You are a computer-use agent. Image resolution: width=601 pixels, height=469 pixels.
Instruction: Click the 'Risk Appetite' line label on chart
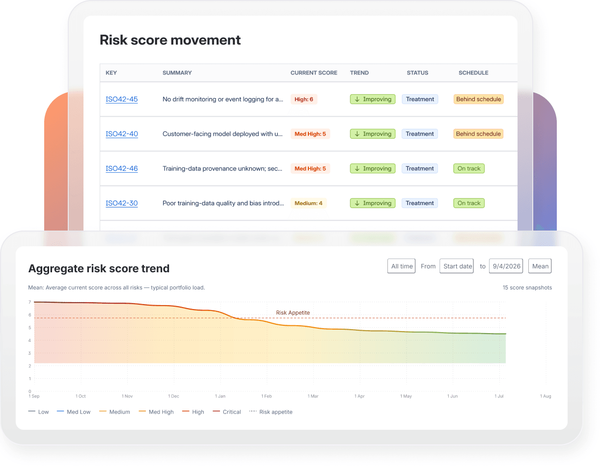(293, 313)
